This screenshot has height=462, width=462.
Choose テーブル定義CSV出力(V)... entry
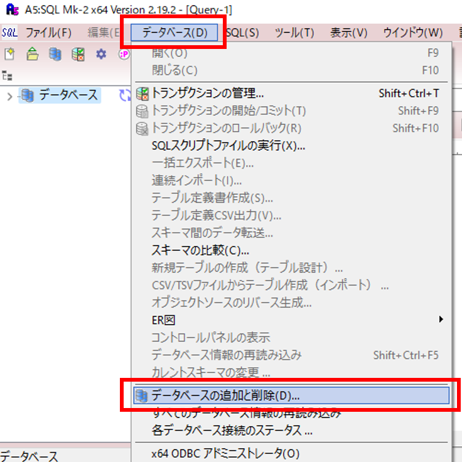click(x=293, y=215)
